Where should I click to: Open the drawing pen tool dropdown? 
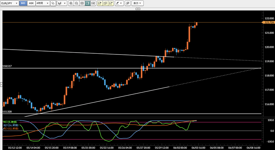(x=119, y=3)
